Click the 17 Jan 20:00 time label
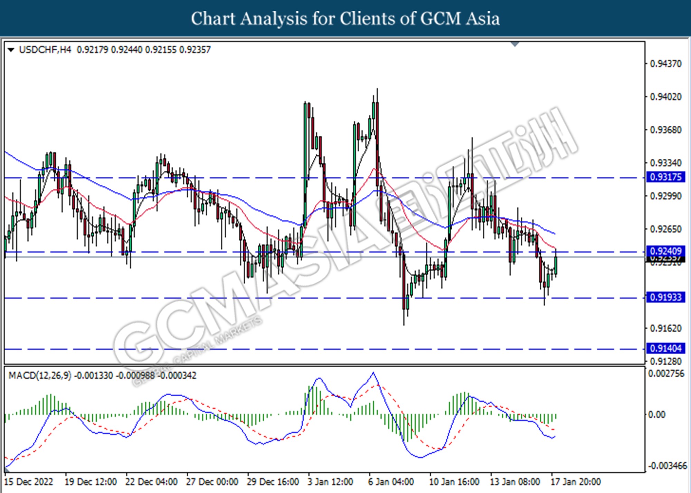Screen dimensions: 691x493 coord(576,482)
